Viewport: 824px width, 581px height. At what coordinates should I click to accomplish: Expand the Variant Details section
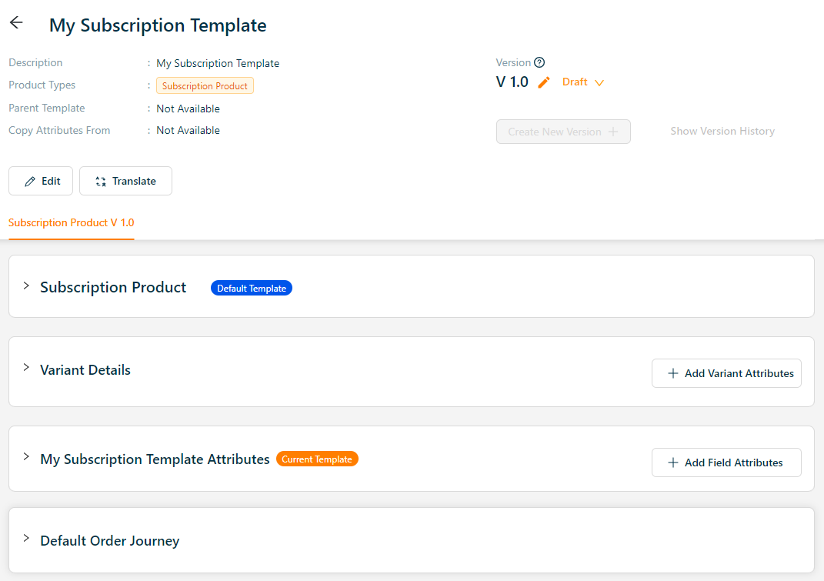pyautogui.click(x=26, y=368)
